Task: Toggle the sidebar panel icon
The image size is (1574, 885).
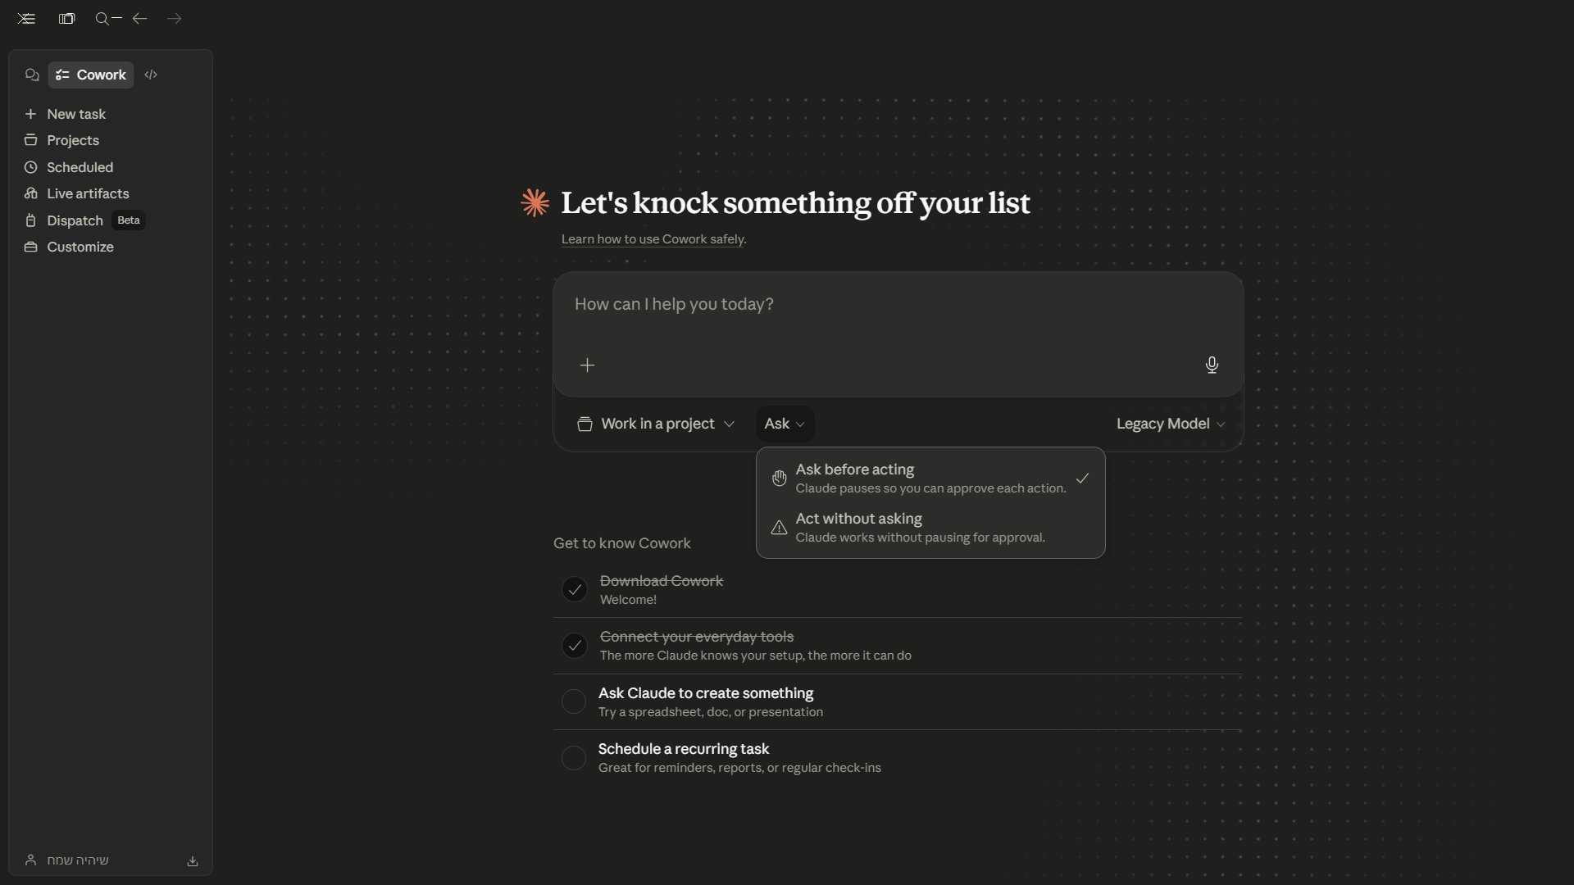Action: click(x=66, y=19)
